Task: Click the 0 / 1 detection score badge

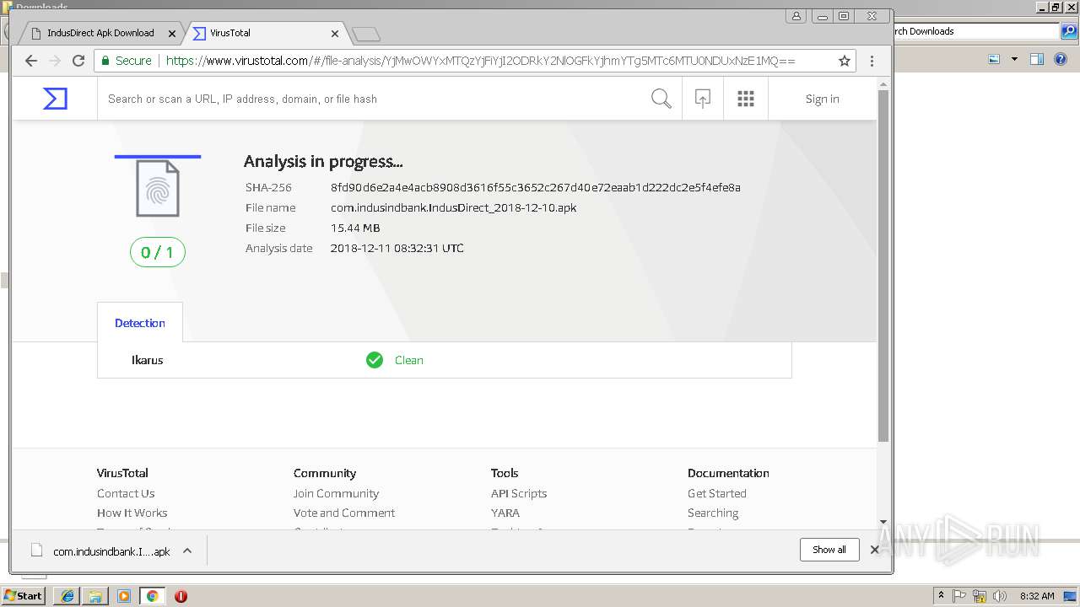Action: (158, 252)
